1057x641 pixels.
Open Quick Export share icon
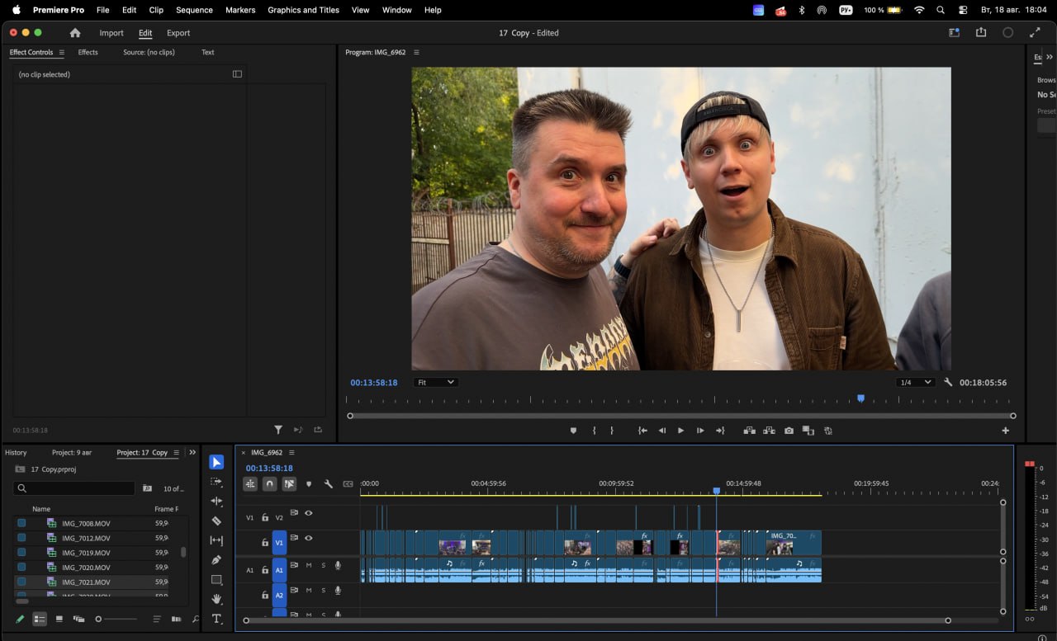pyautogui.click(x=981, y=33)
